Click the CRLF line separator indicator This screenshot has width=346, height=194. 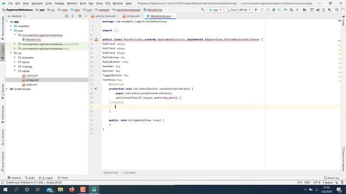(307, 183)
